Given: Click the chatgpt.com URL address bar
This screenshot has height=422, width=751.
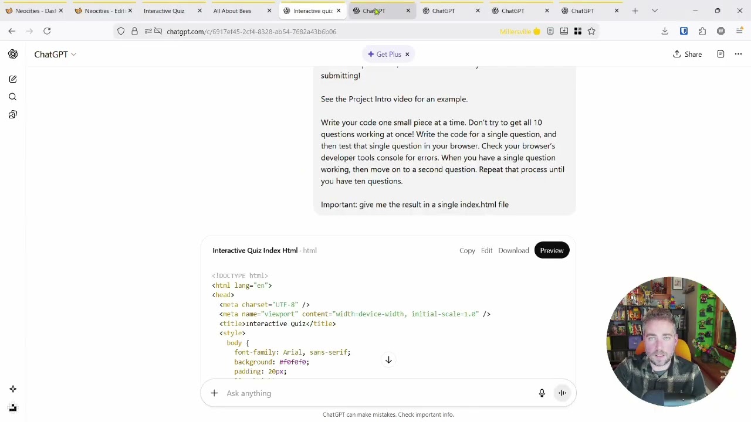Looking at the screenshot, I should (x=252, y=31).
